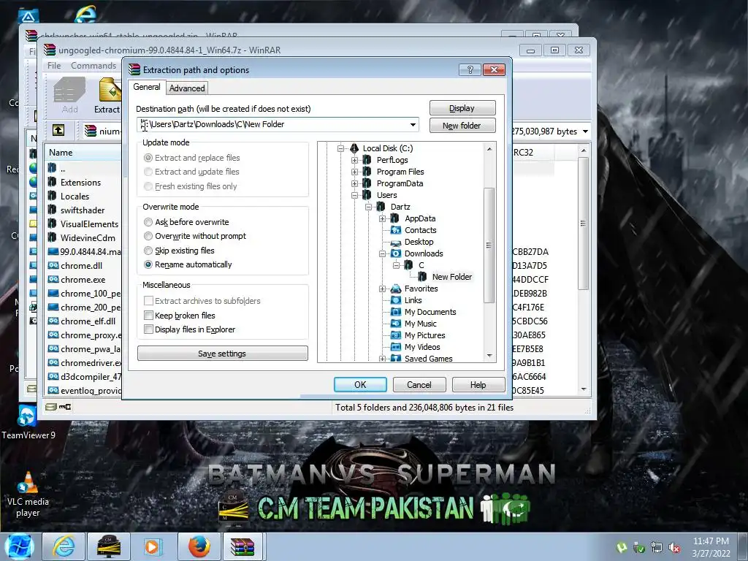Select the Favorites icon in folder tree
This screenshot has height=561, width=748.
pyautogui.click(x=396, y=289)
